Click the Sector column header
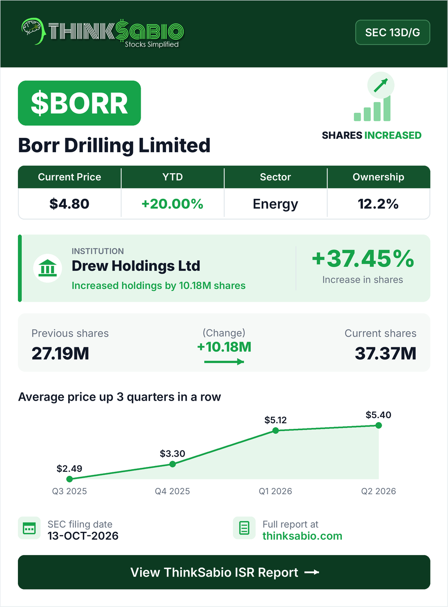 pyautogui.click(x=276, y=177)
